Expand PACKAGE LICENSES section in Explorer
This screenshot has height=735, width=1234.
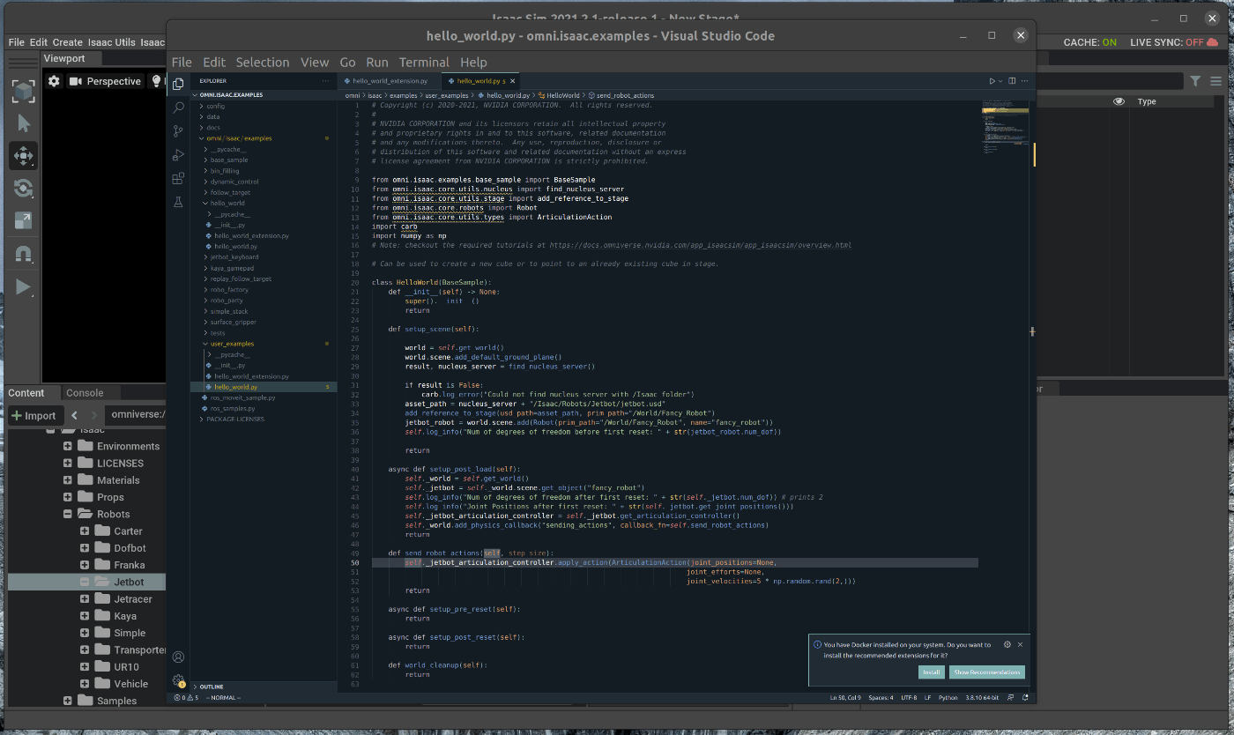pyautogui.click(x=264, y=419)
